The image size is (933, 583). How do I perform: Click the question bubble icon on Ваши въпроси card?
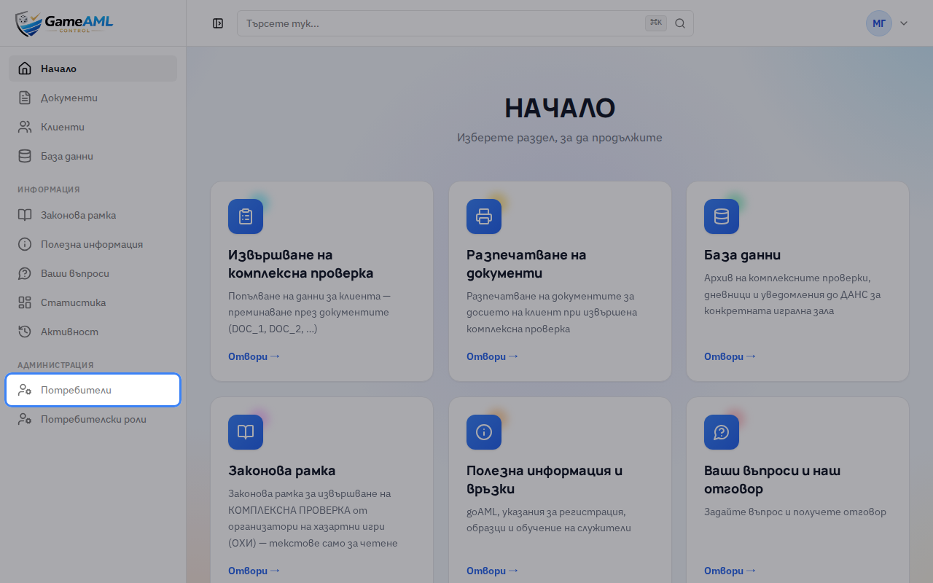point(722,432)
